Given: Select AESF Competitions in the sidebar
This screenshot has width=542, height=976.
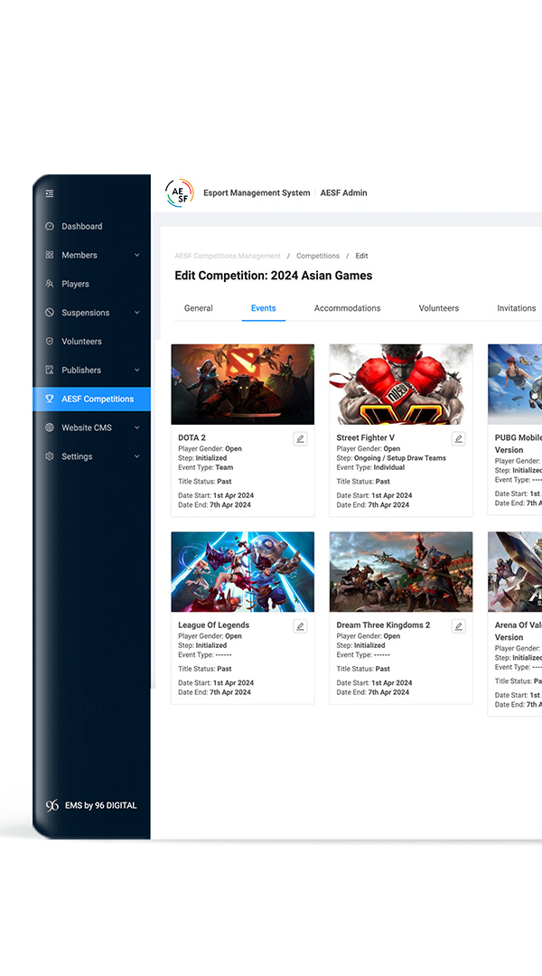Looking at the screenshot, I should [x=91, y=399].
